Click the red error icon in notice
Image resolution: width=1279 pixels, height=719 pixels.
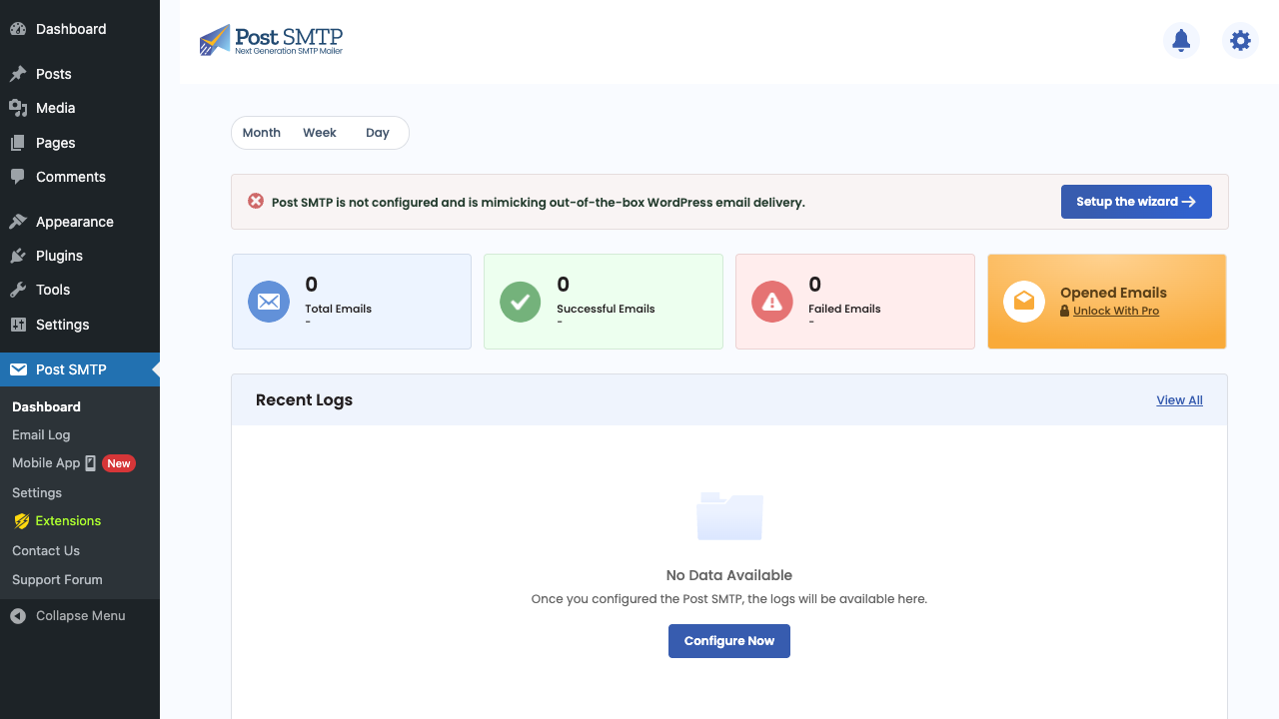[x=256, y=201]
